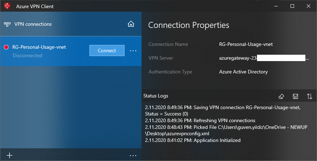Click the VPN Server value azuregateway-23
The width and height of the screenshot is (317, 161).
coord(264,58)
